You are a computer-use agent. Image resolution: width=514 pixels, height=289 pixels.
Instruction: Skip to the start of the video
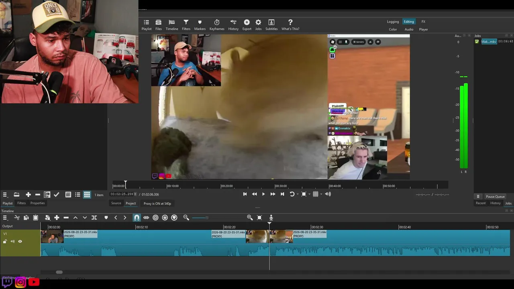point(245,194)
